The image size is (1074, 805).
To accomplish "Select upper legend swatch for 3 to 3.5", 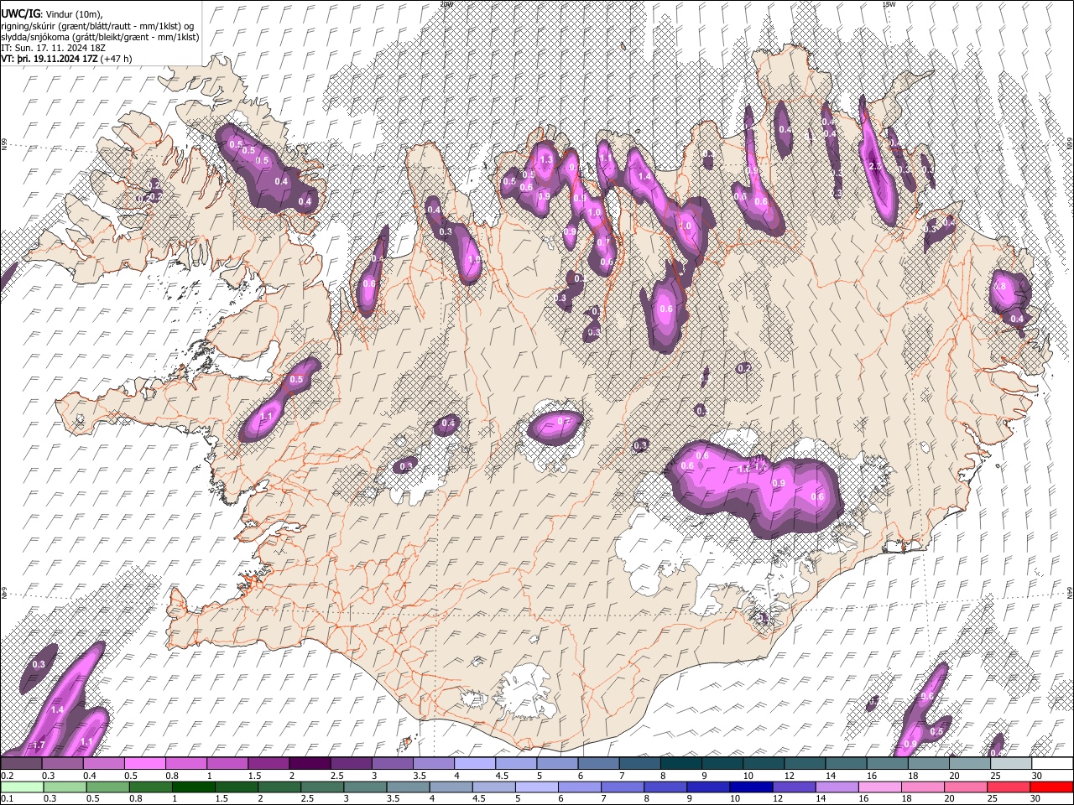I will tap(391, 764).
